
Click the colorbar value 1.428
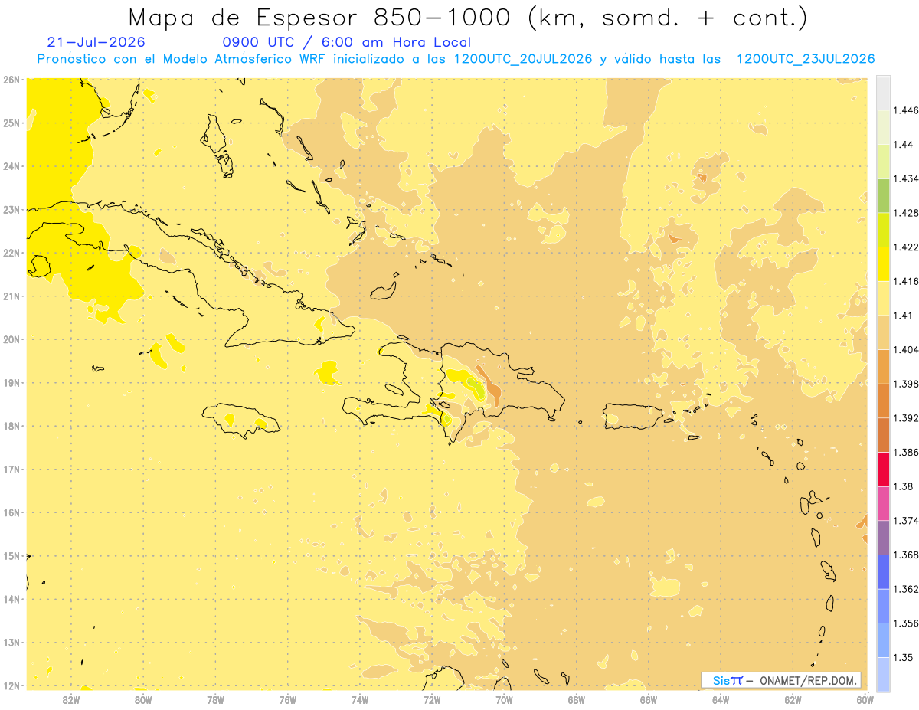pyautogui.click(x=906, y=213)
